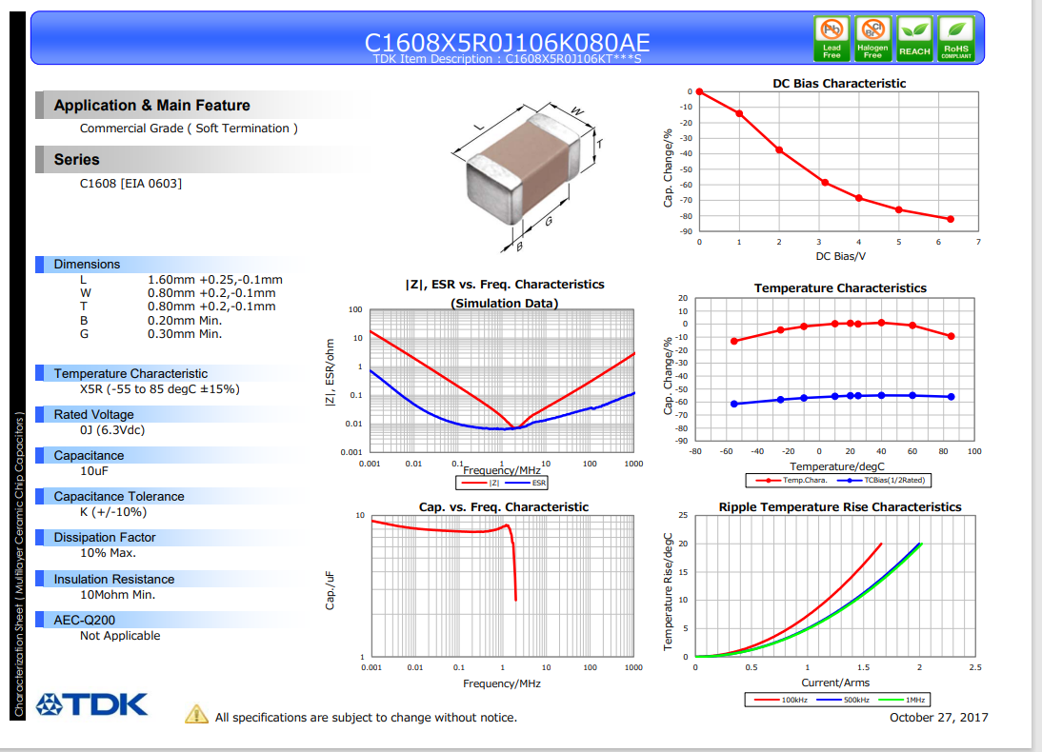Select the Not Applicable text
Image resolution: width=1042 pixels, height=752 pixels.
120,636
